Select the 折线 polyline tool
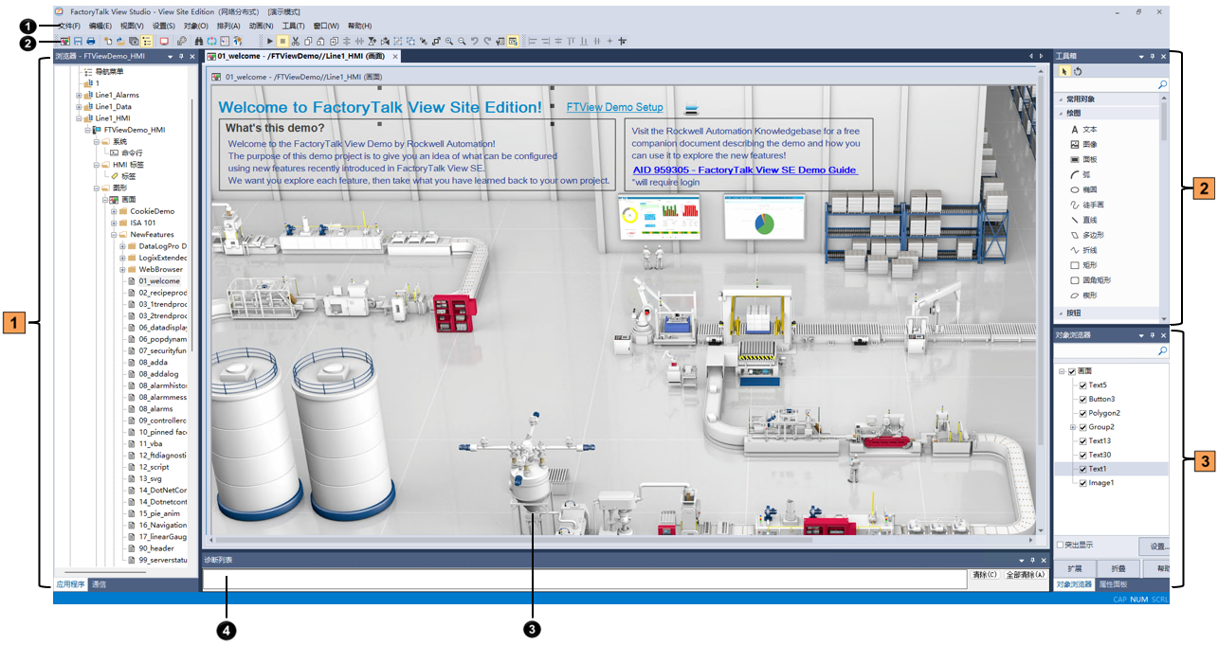 [x=1083, y=250]
